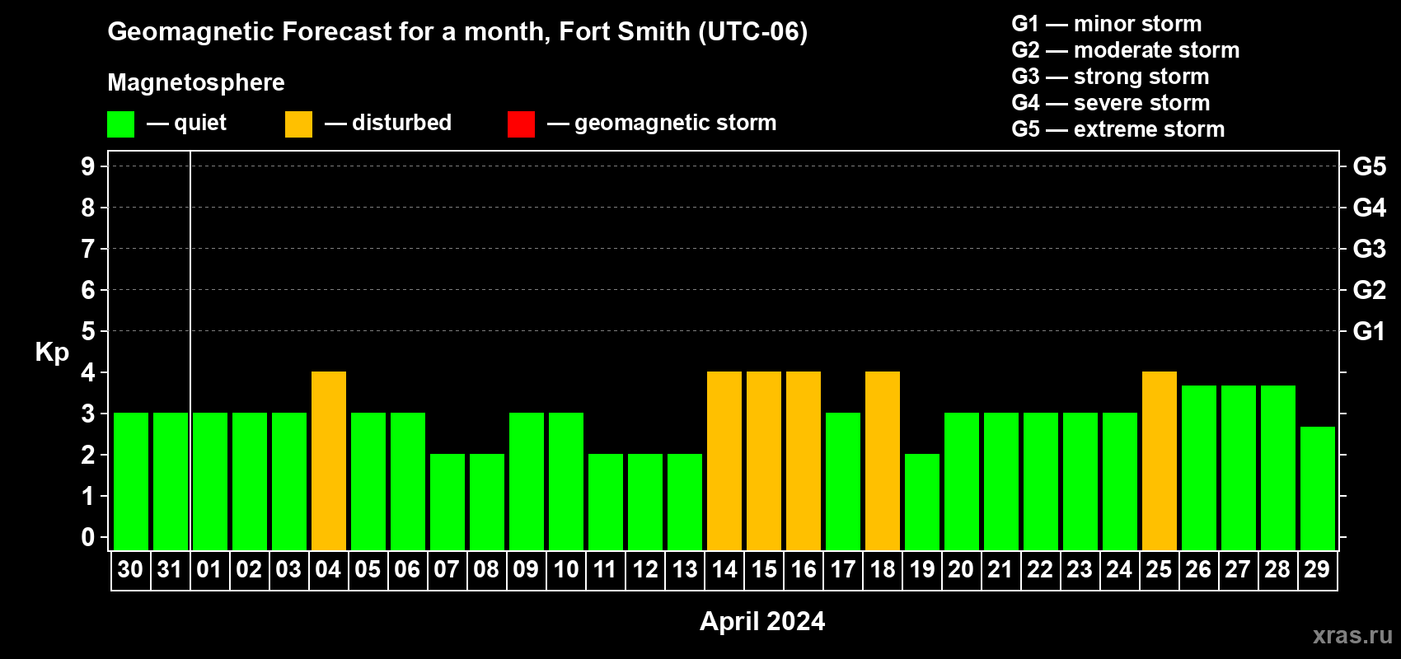1401x659 pixels.
Task: Click the green bar above date 30
Action: pyautogui.click(x=131, y=481)
